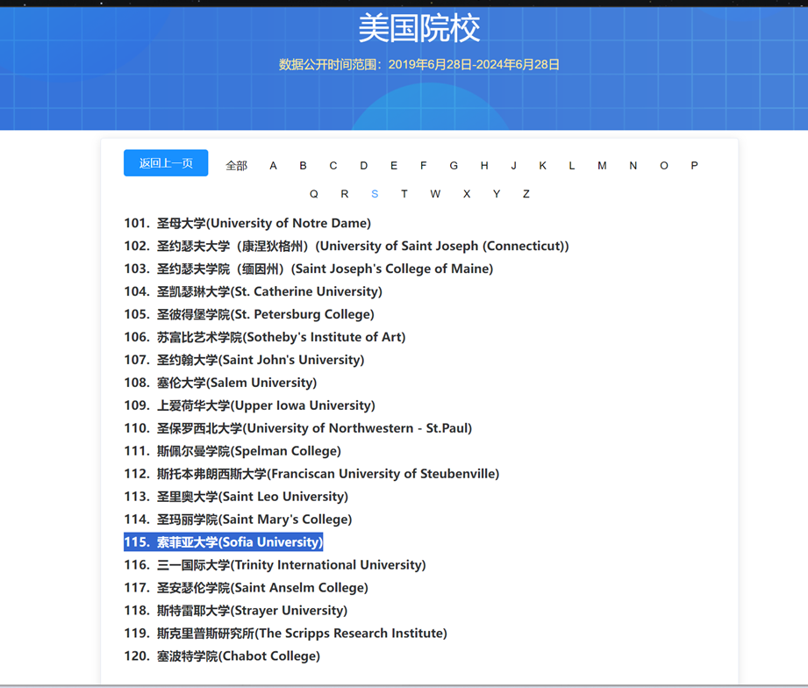Switch to letter M filter
The image size is (808, 688).
[x=602, y=166]
